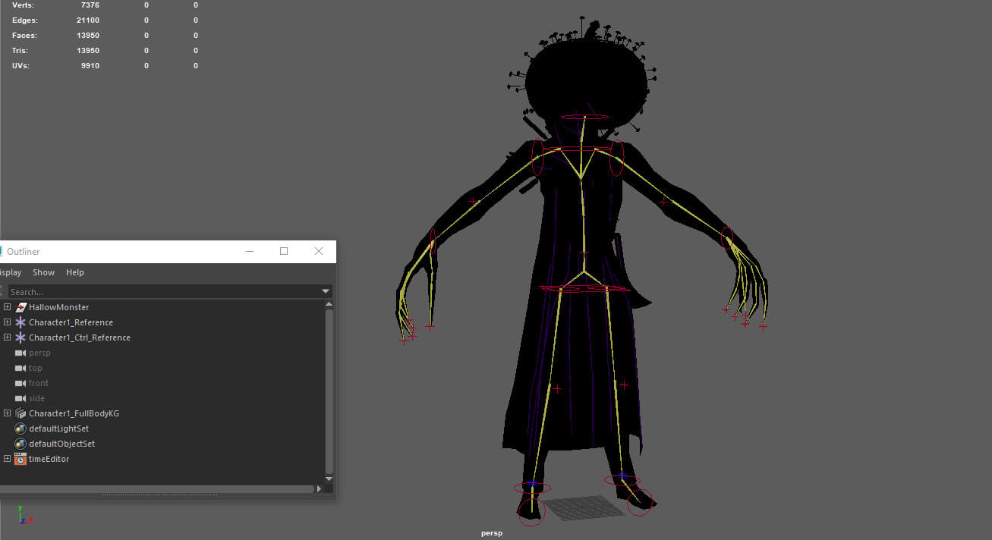Screen dimensions: 992x540
Task: Click the defaultLightSet sphere icon
Action: pyautogui.click(x=20, y=429)
